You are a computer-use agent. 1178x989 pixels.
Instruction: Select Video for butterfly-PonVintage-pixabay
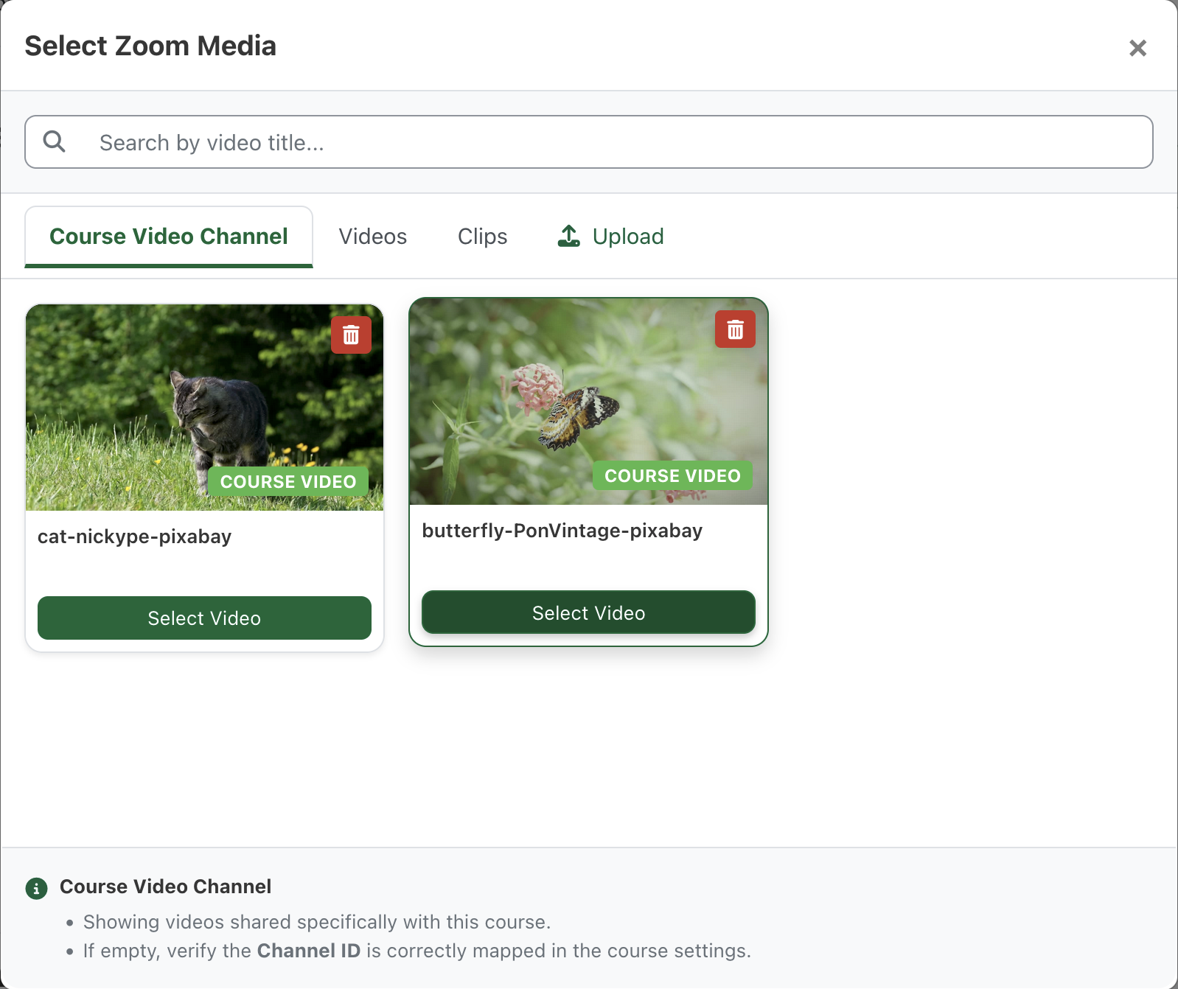pyautogui.click(x=588, y=612)
